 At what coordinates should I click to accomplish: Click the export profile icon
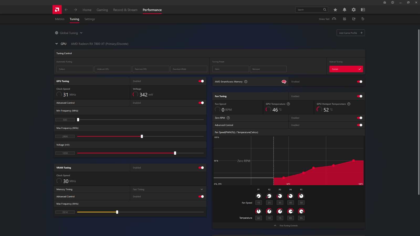[x=354, y=19]
